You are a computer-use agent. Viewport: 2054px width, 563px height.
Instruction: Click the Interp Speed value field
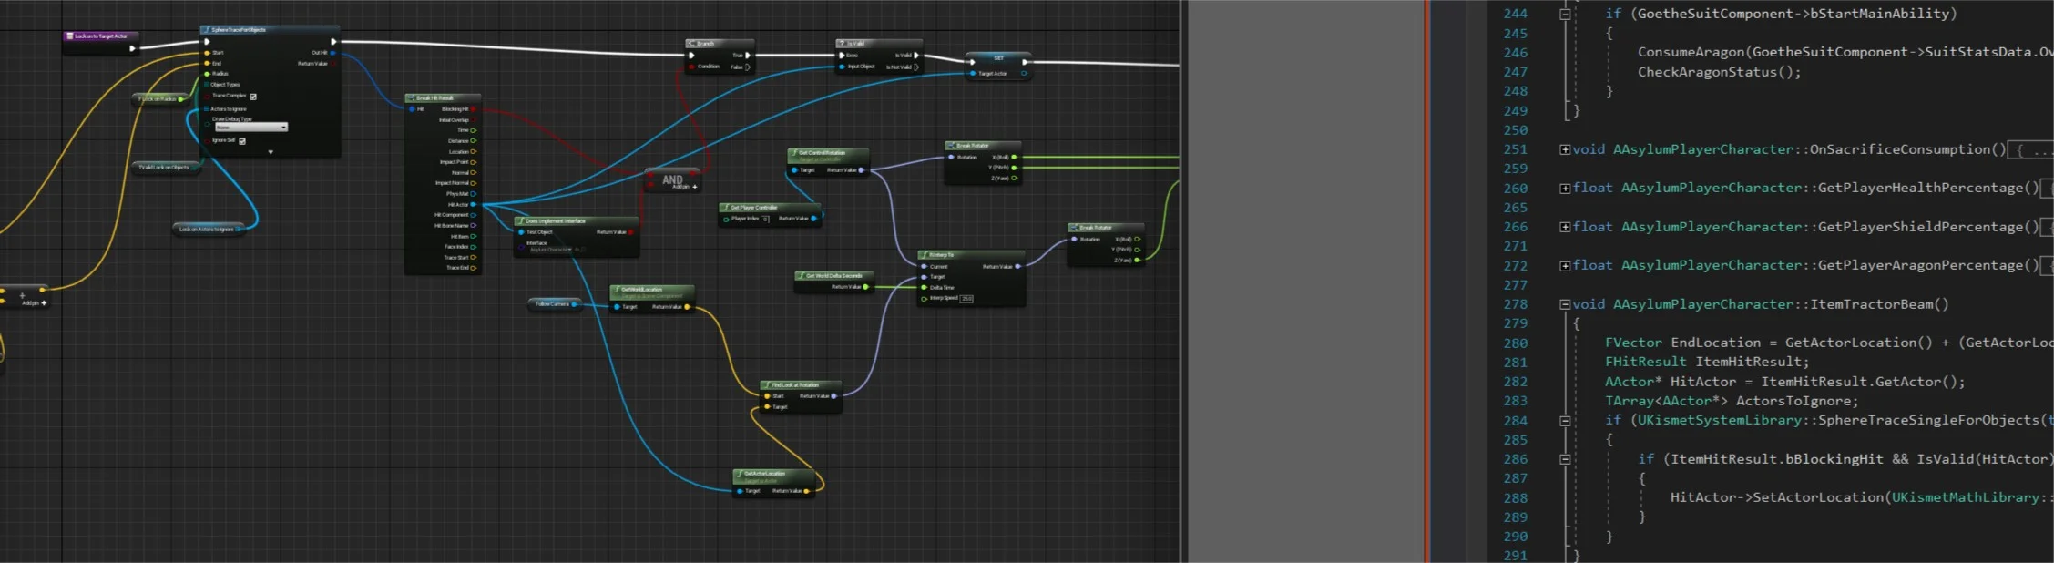(x=966, y=299)
